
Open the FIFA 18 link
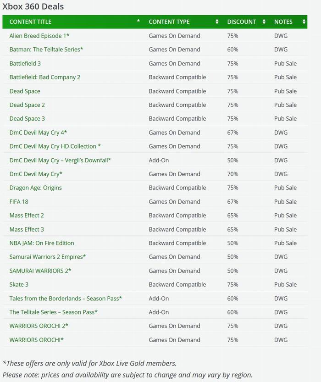pyautogui.click(x=19, y=201)
